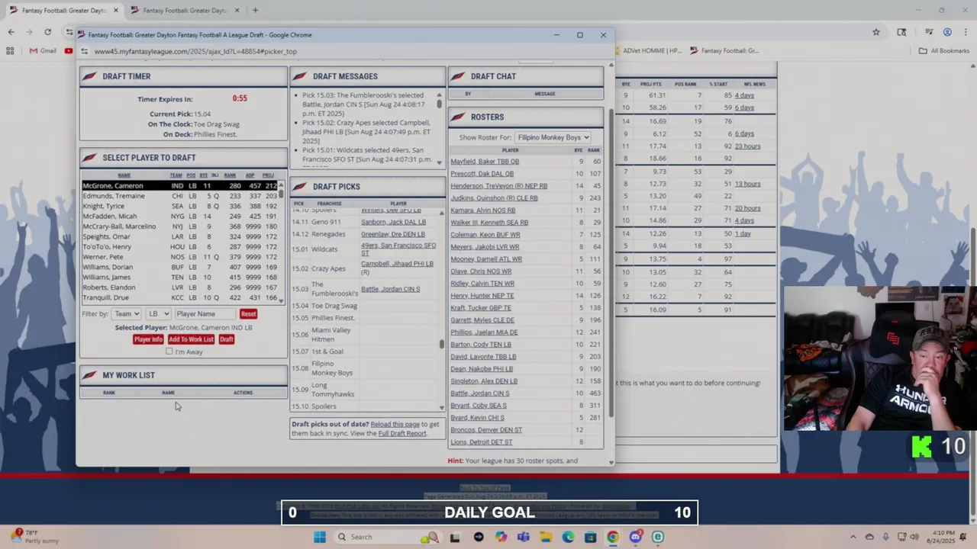
Task: Select Tranquill, Drue in player list
Action: pos(180,297)
